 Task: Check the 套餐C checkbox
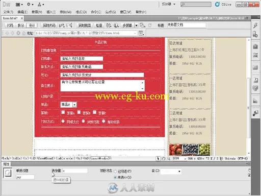click(x=95, y=112)
